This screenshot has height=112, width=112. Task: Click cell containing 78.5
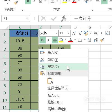coord(20,41)
